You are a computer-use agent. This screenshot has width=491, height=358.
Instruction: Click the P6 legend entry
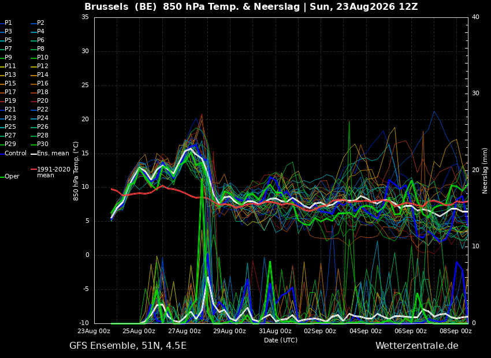coord(38,40)
